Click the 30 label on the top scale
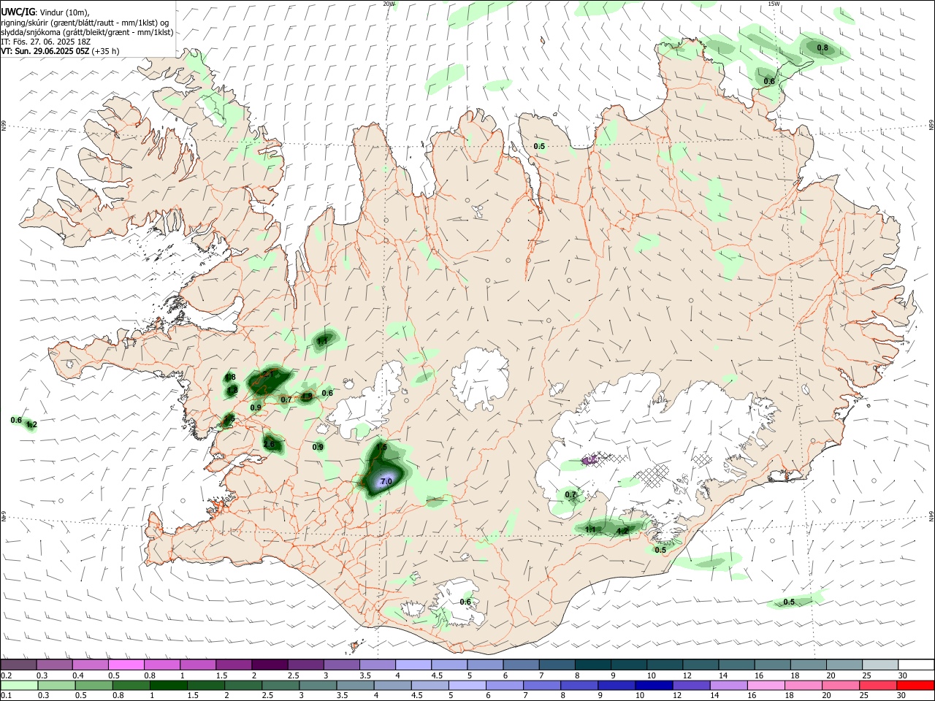 (x=902, y=675)
